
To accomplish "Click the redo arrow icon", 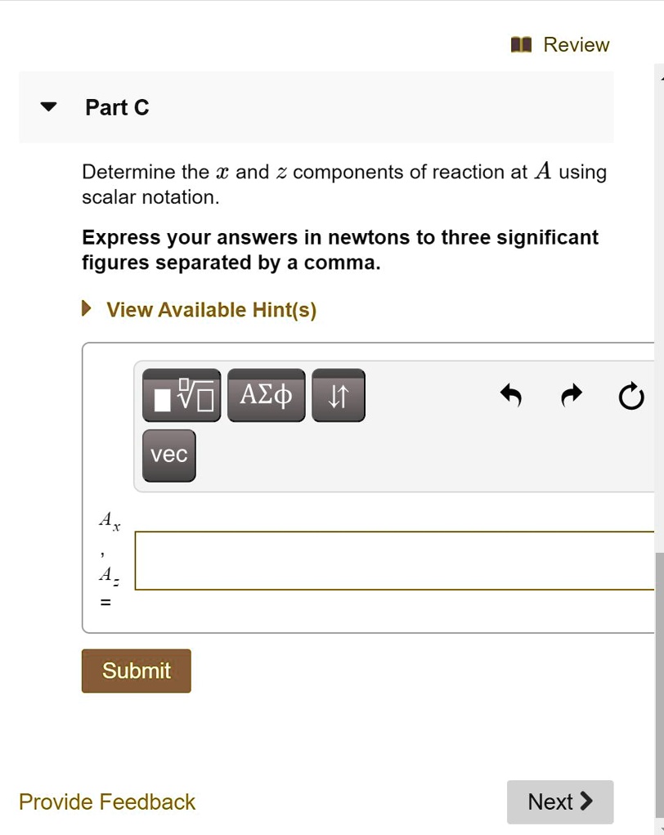I will 572,397.
